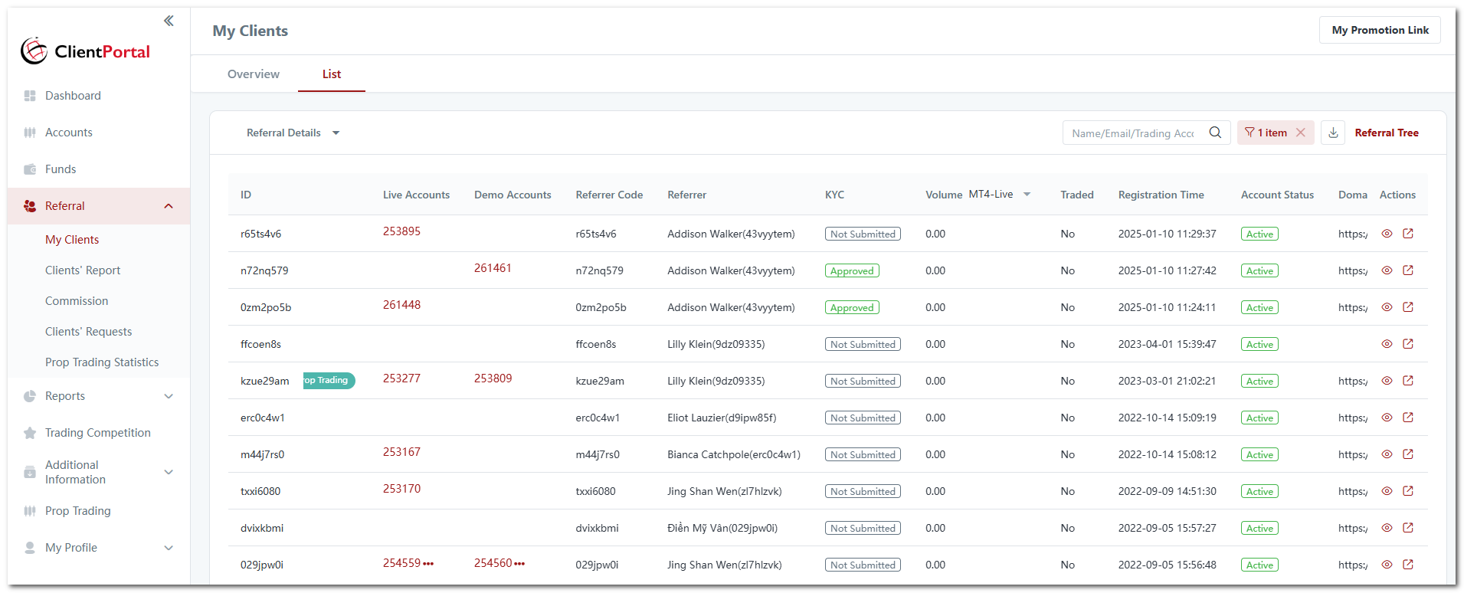Click the My Promotion Link button
The image size is (1464, 593).
pos(1380,30)
